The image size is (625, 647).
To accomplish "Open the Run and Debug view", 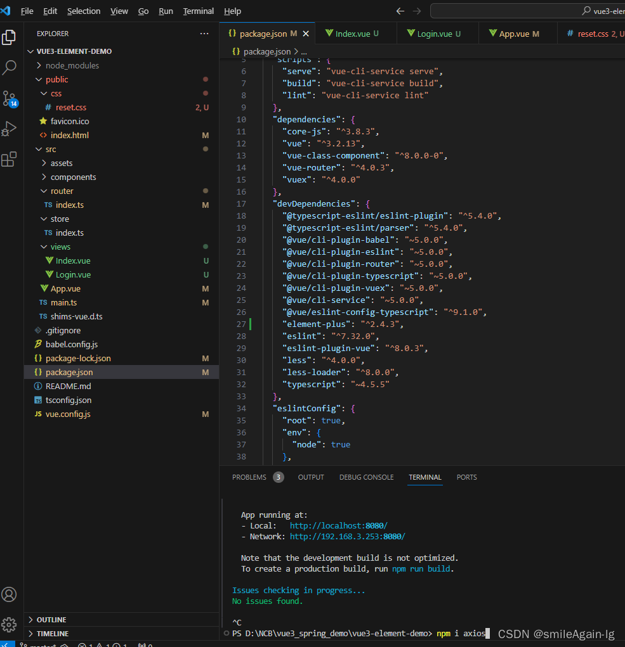I will coord(10,129).
